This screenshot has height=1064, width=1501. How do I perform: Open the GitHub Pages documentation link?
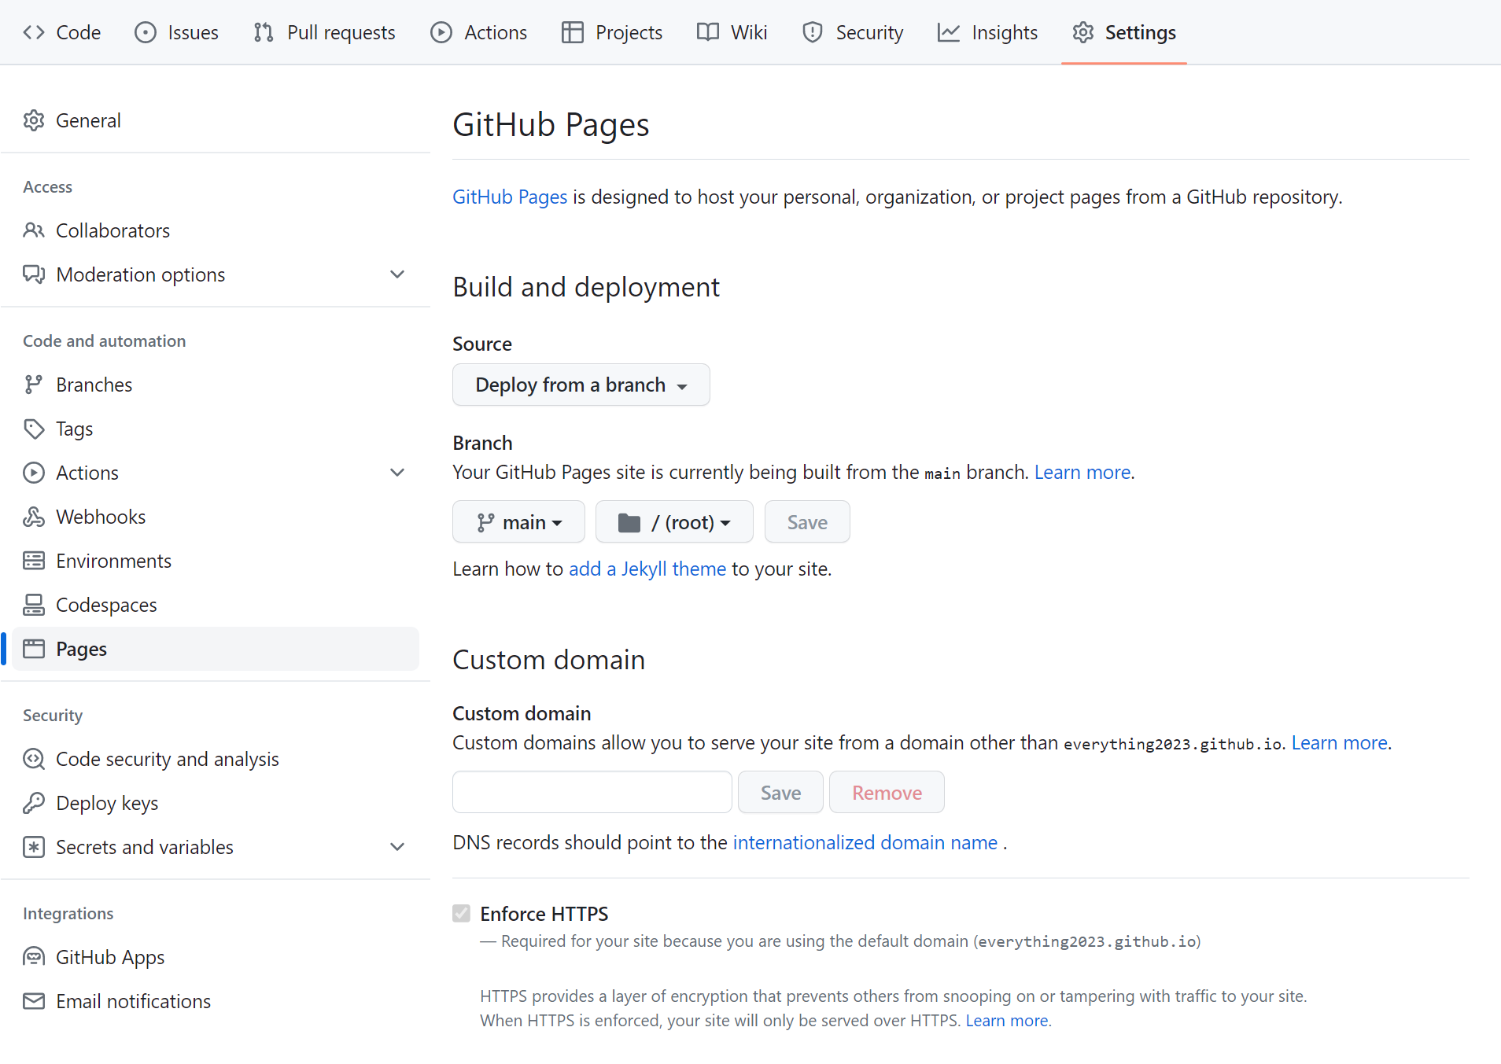tap(510, 197)
